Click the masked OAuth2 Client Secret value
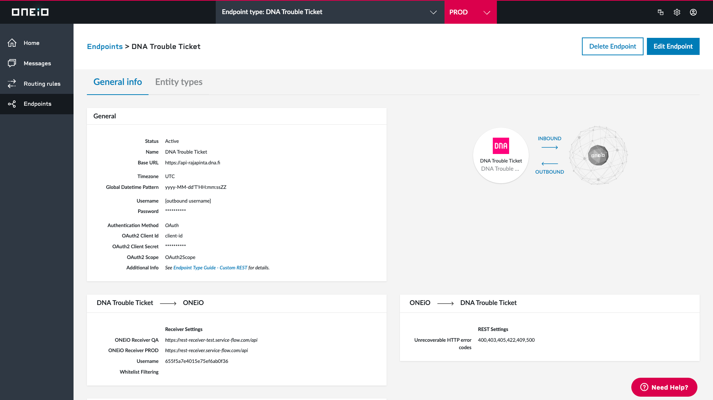The image size is (713, 400). tap(176, 246)
